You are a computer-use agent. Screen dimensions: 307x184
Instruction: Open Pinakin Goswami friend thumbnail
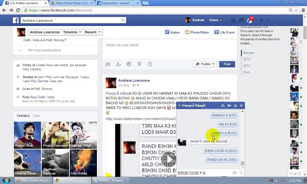[x=55, y=135]
